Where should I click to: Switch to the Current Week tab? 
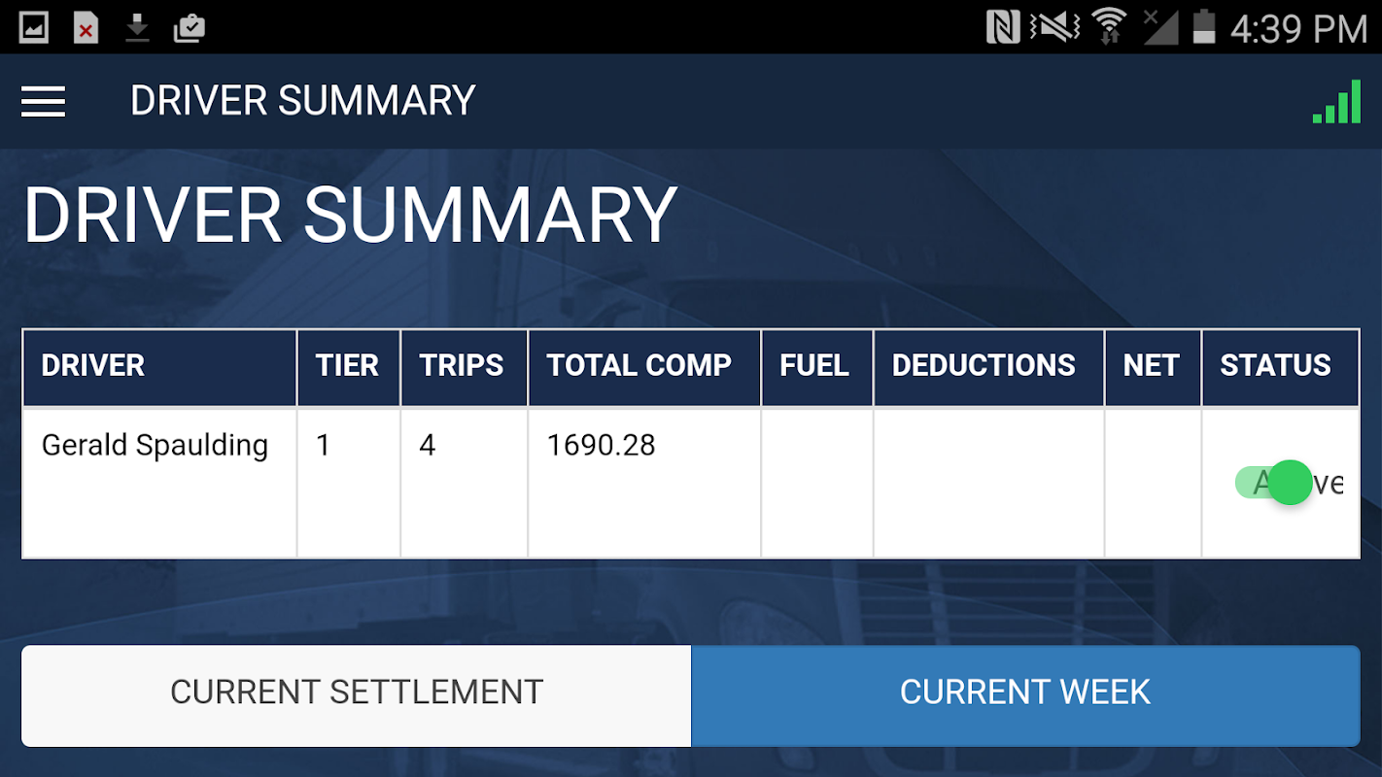[x=1025, y=693]
